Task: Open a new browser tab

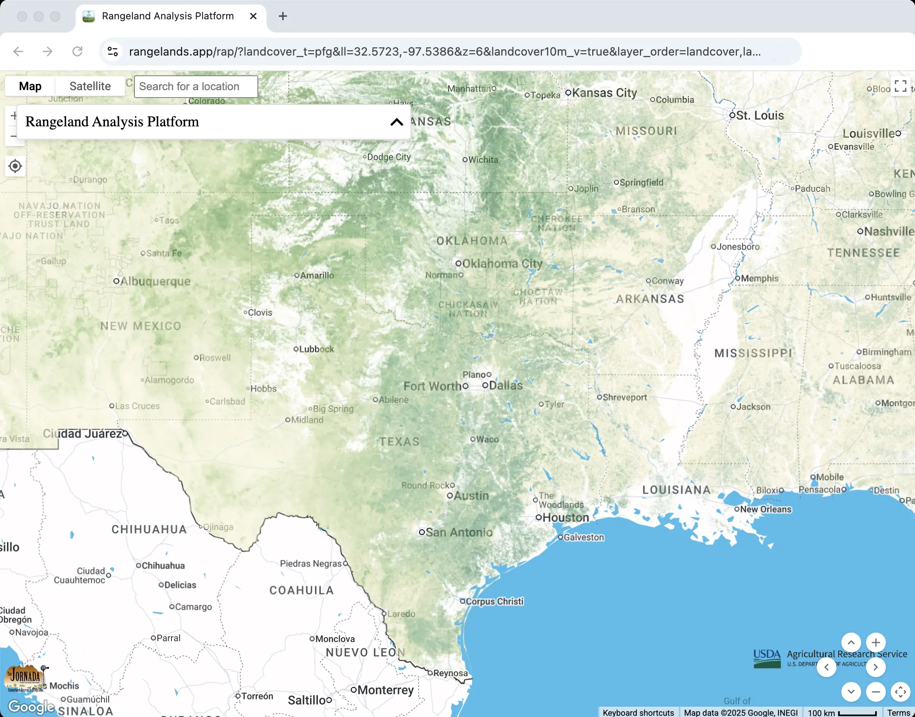Action: 283,16
